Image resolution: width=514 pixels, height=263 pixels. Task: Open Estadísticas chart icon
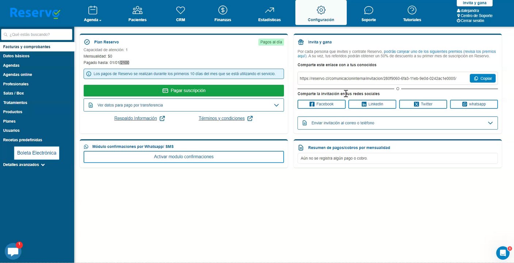(x=269, y=10)
